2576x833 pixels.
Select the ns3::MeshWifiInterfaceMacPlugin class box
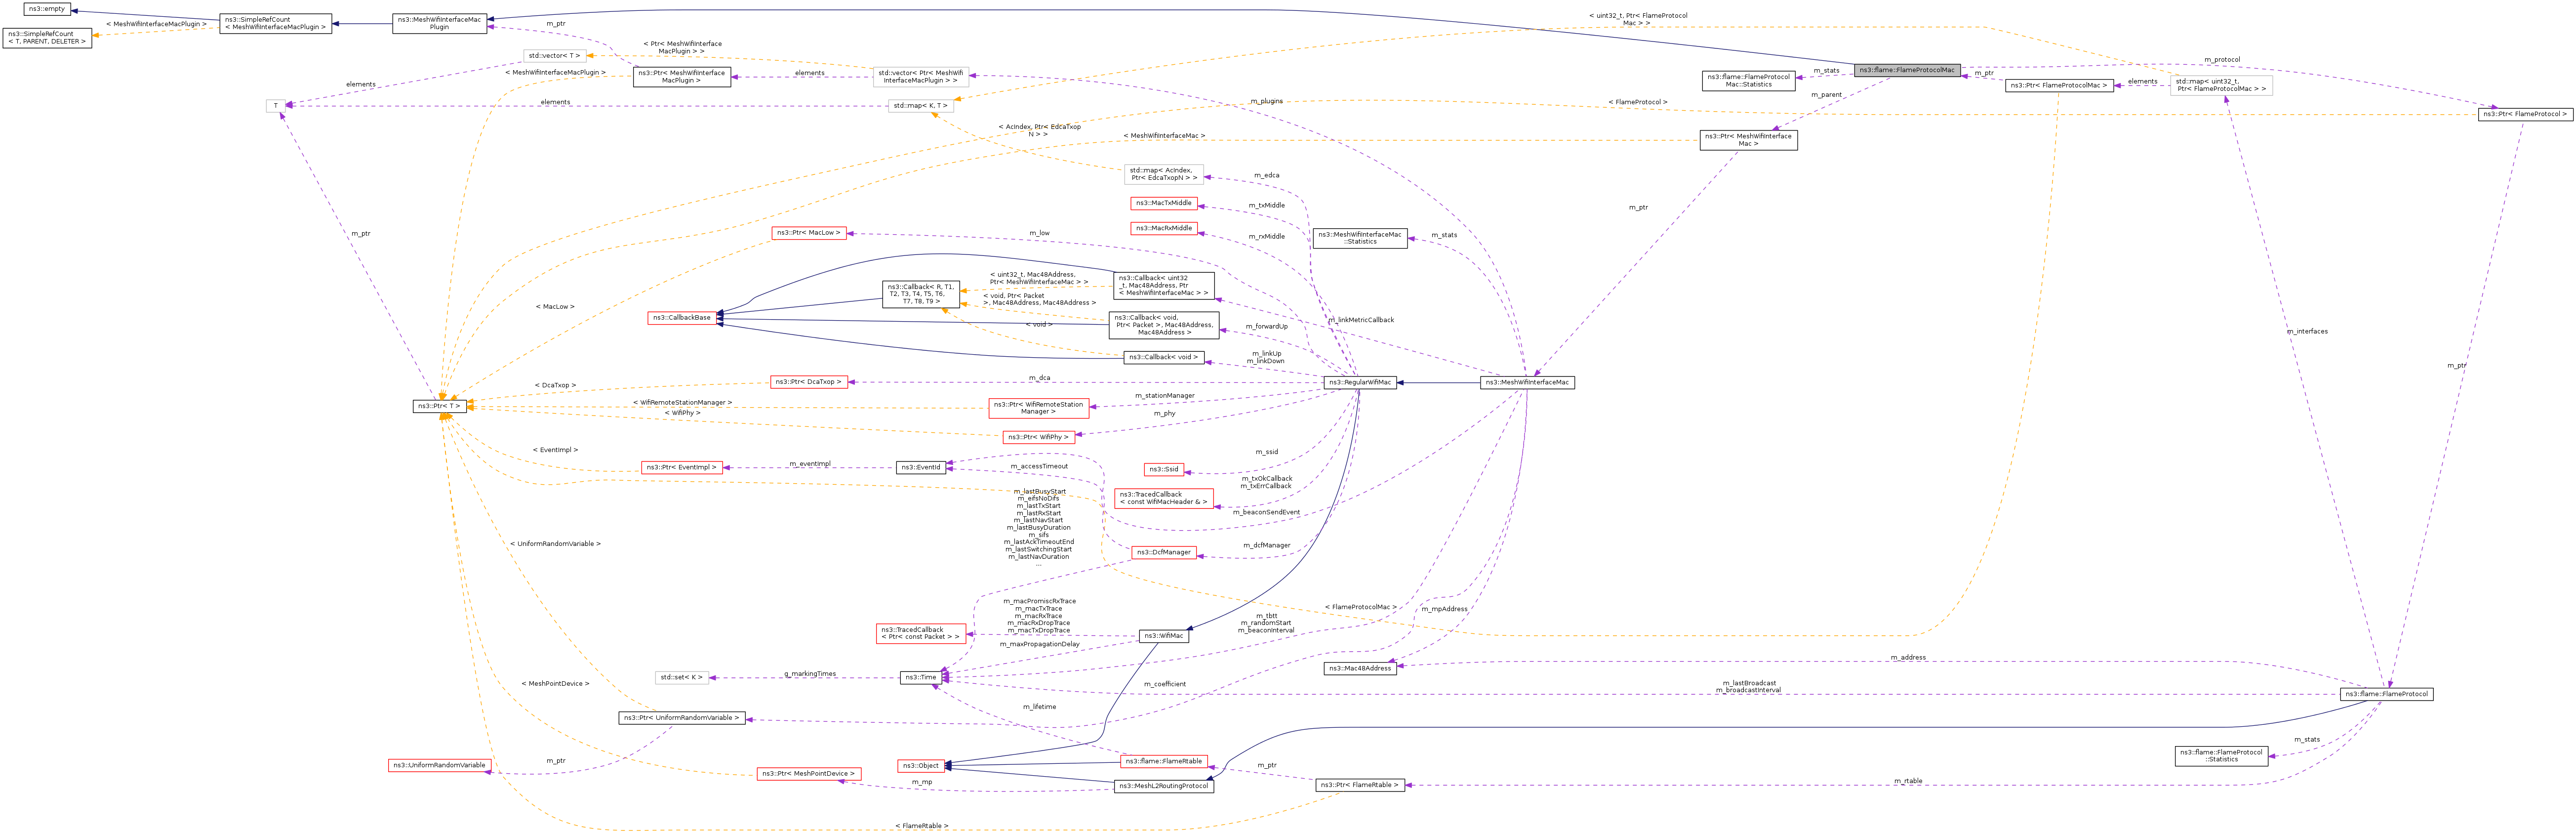point(439,23)
